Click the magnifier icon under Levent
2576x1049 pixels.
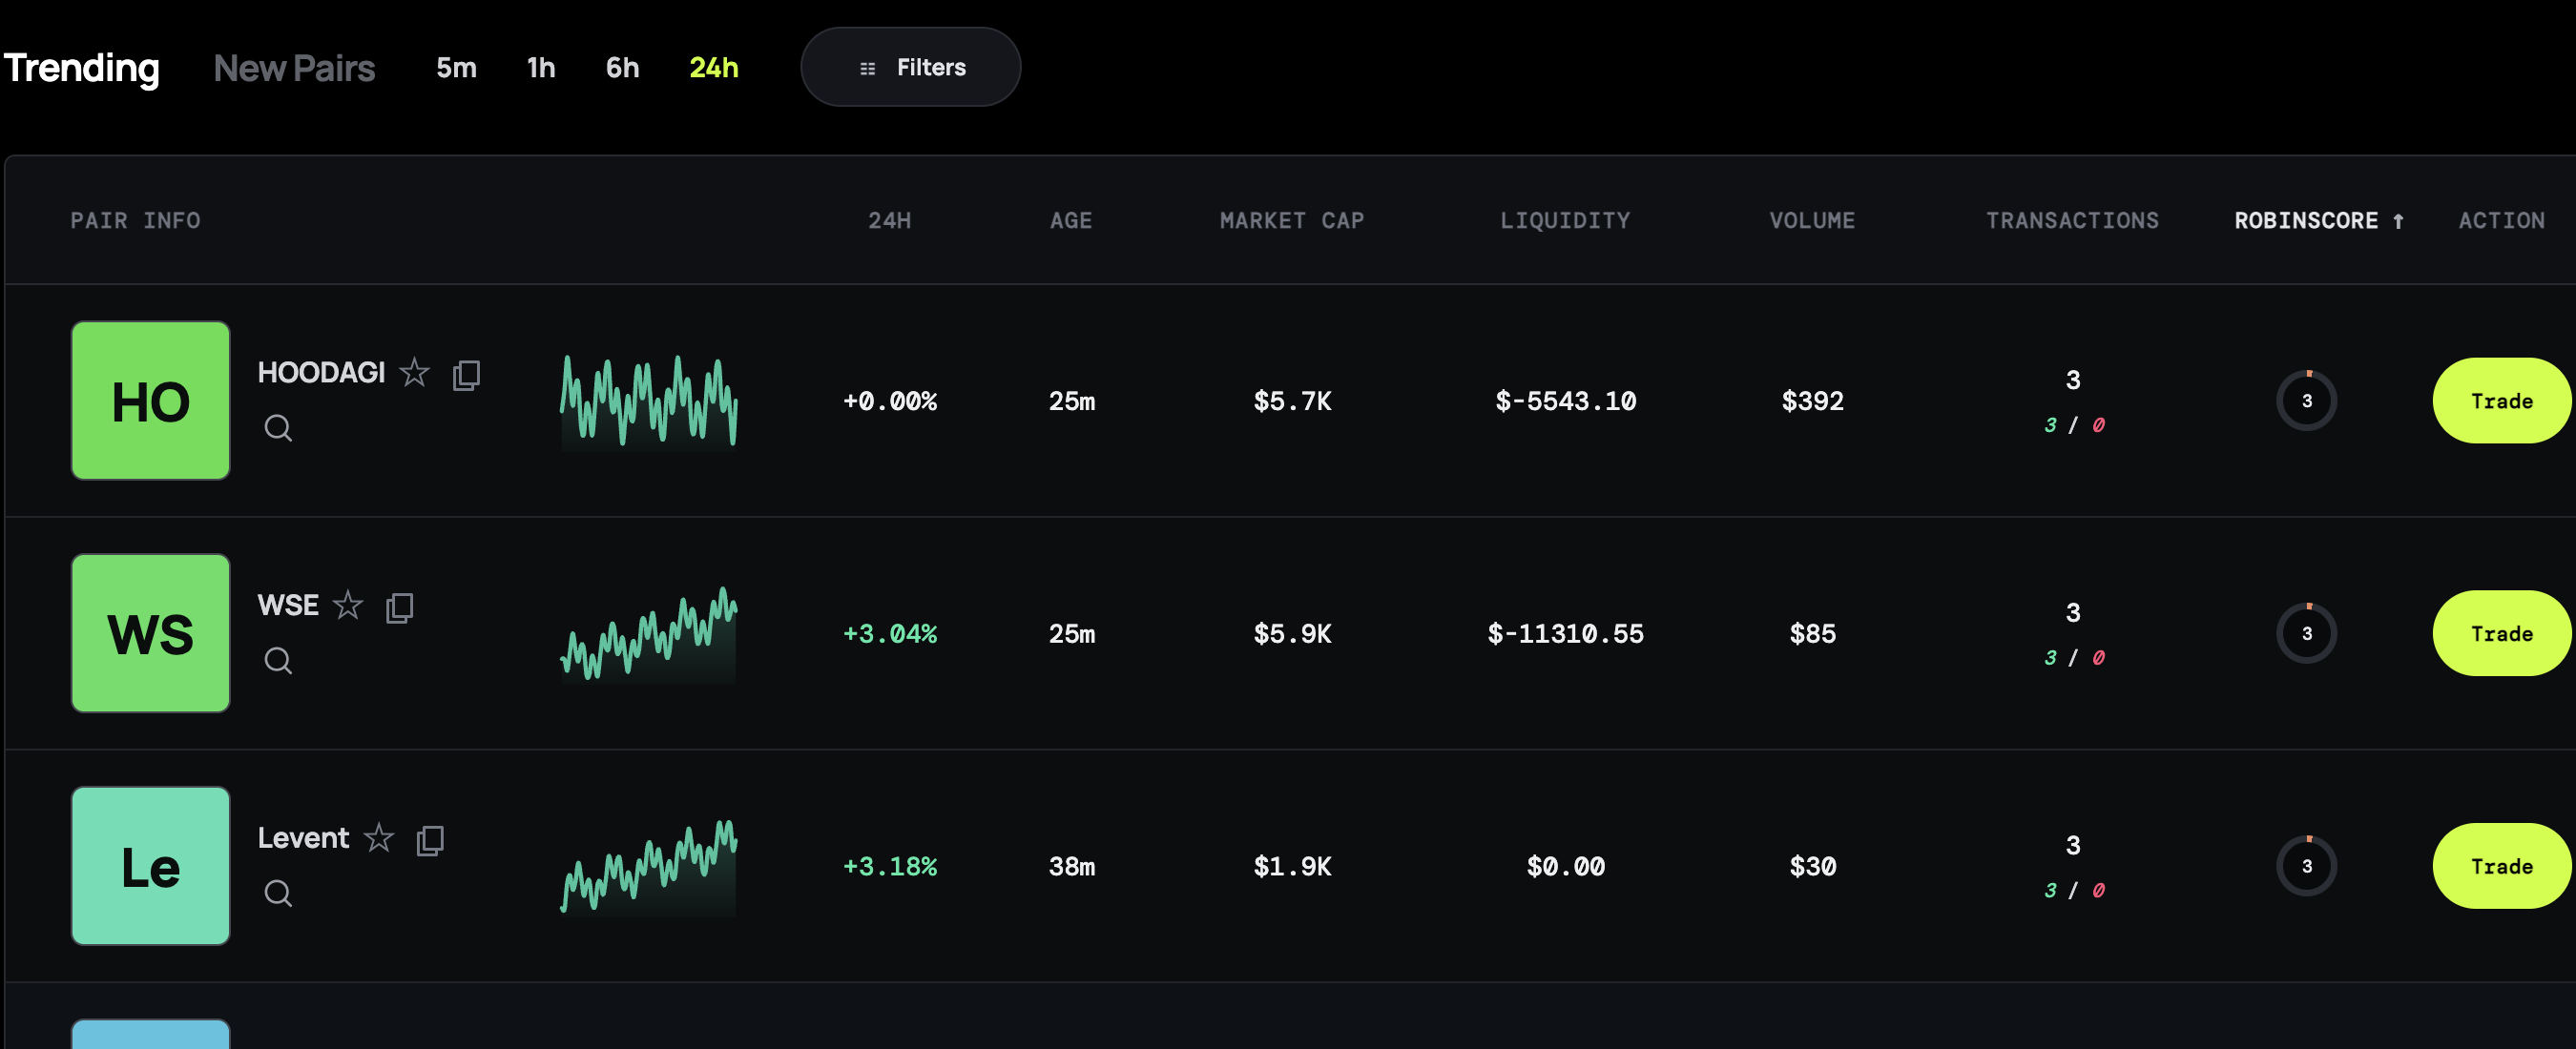278,893
